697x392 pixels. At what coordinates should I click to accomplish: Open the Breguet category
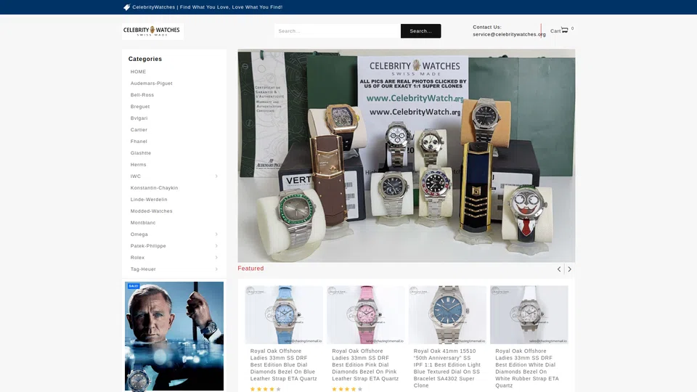pyautogui.click(x=140, y=106)
